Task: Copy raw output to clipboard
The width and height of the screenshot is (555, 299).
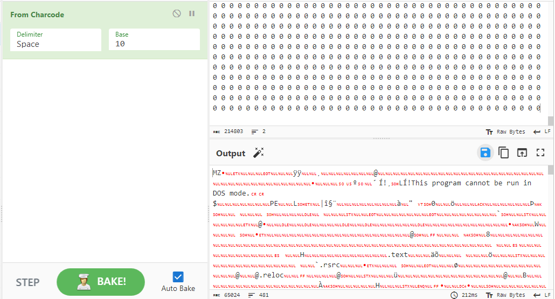Action: [504, 153]
